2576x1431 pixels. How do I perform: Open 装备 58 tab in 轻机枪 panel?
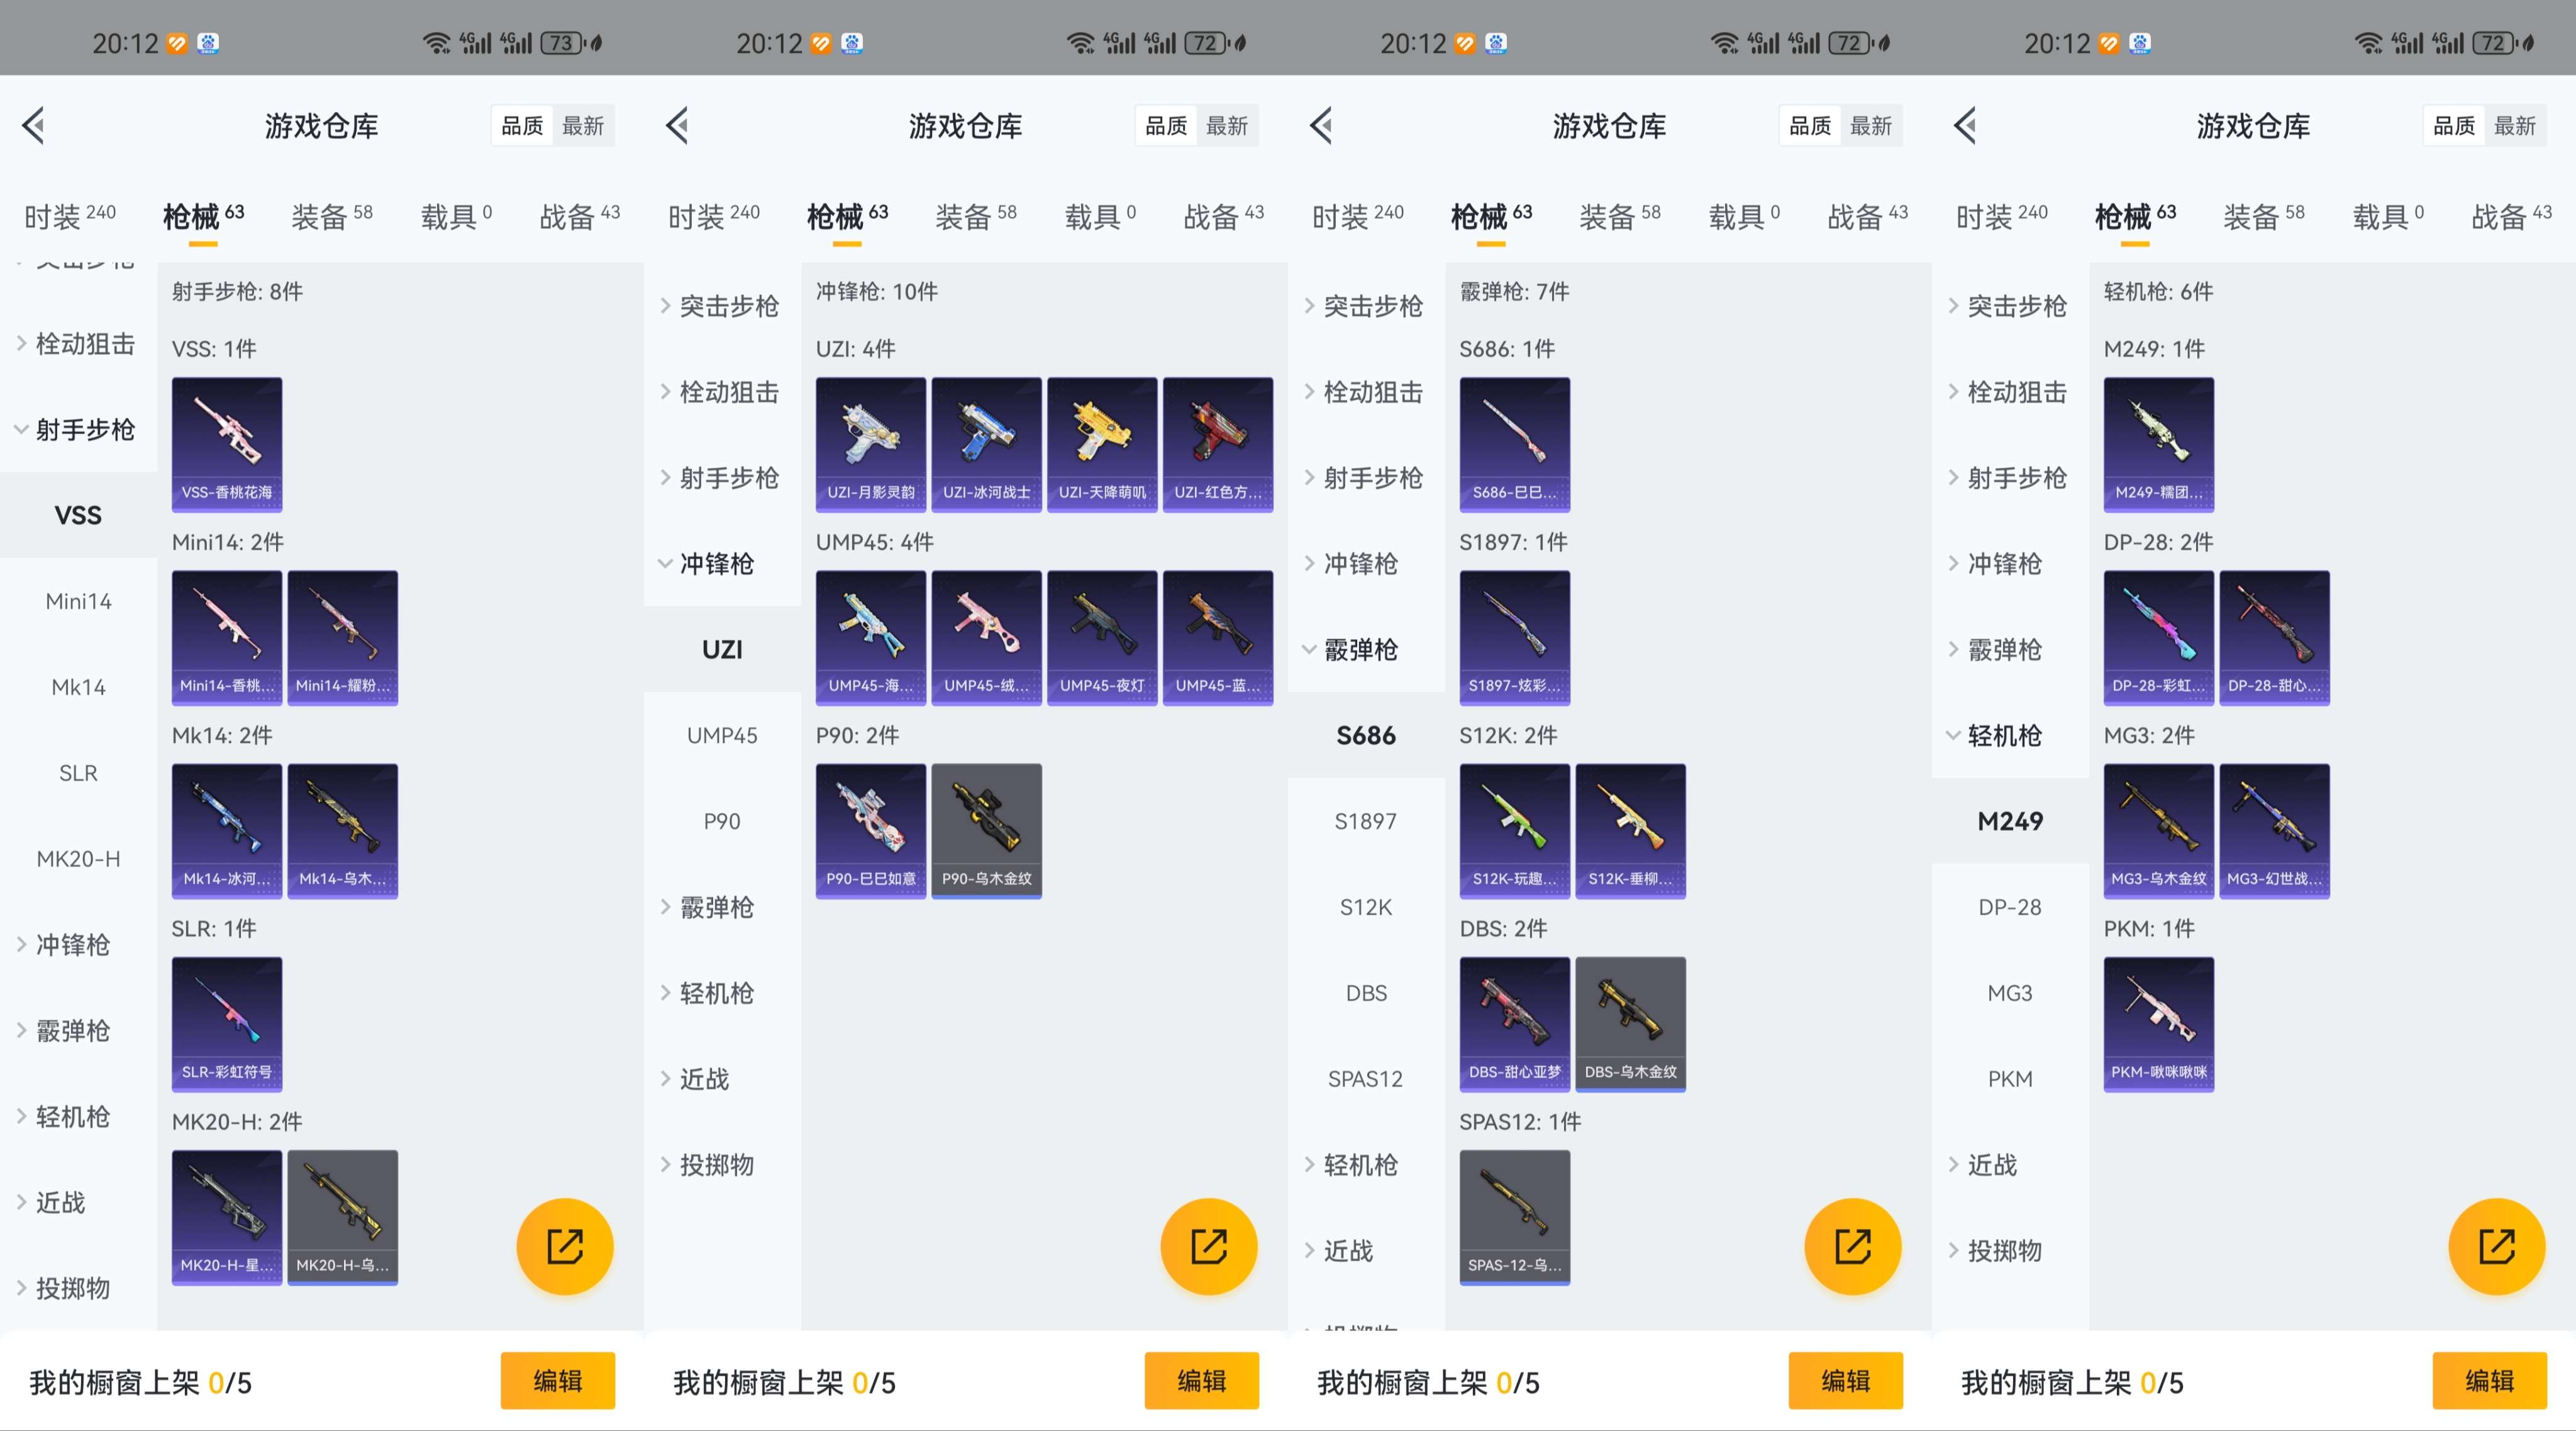(2264, 216)
